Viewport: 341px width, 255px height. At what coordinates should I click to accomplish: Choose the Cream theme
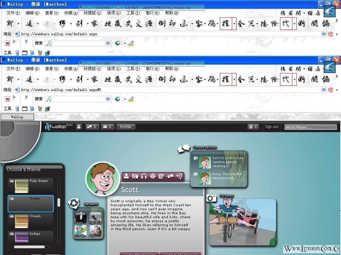click(31, 221)
